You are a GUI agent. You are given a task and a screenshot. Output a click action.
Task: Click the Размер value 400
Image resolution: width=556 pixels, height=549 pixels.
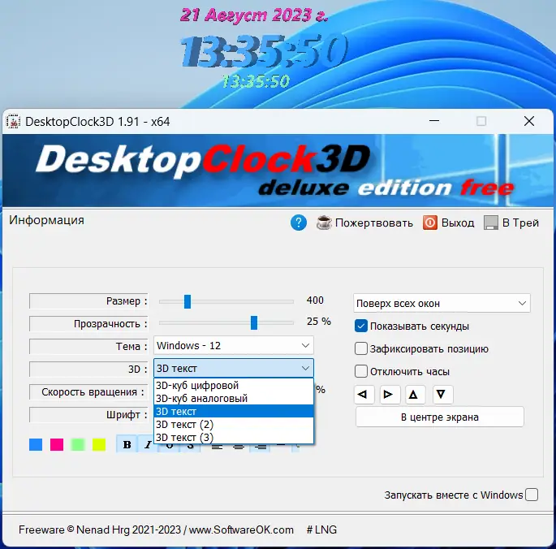coord(315,300)
